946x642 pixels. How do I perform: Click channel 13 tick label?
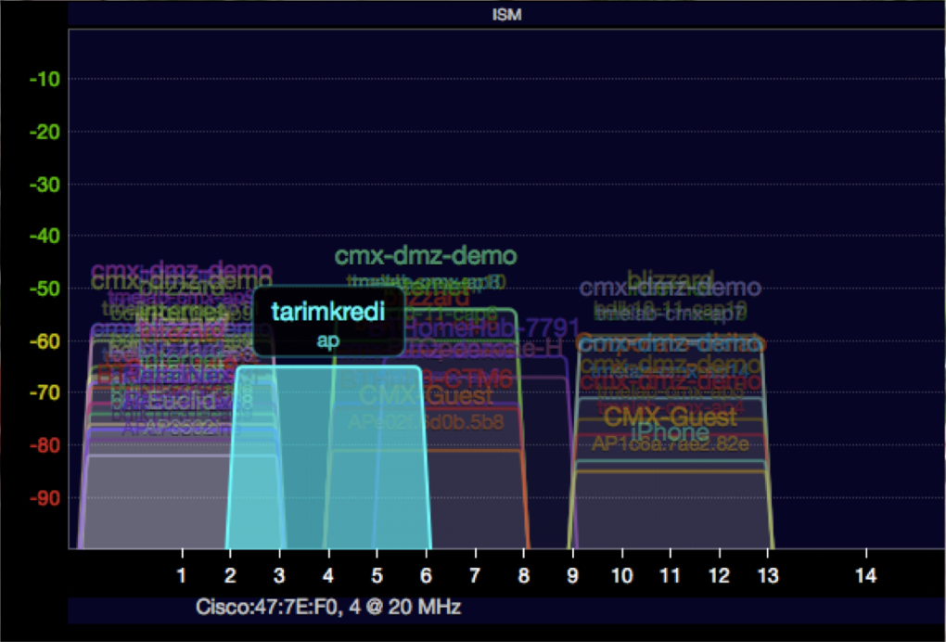coord(768,575)
